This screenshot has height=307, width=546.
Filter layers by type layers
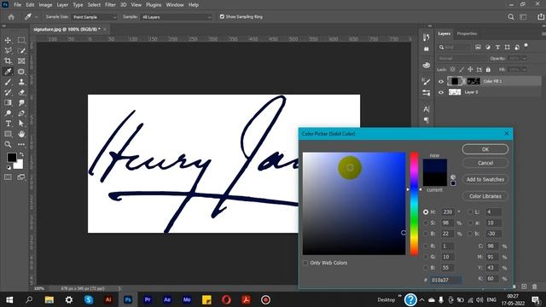(x=497, y=47)
